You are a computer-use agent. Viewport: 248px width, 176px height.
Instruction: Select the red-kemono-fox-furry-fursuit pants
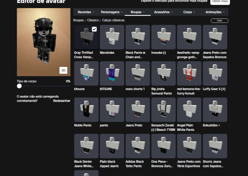pos(189,73)
